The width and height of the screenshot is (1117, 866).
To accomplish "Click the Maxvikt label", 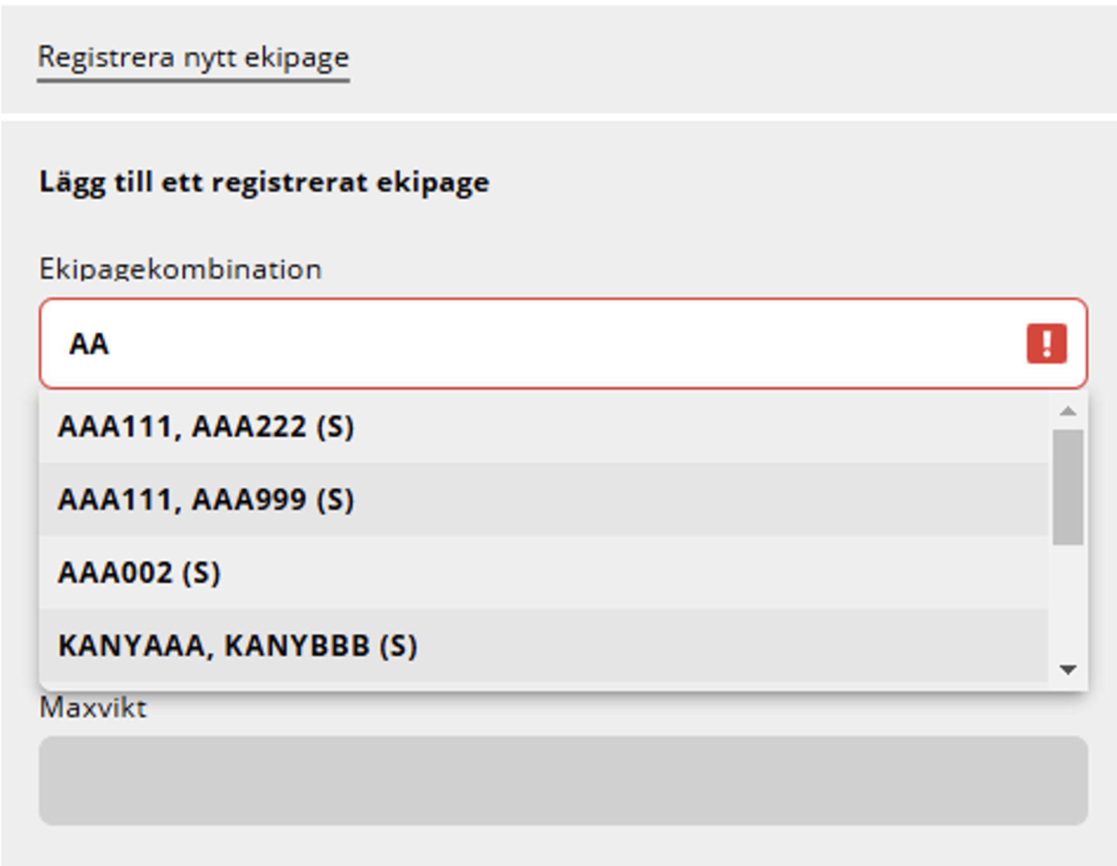I will coord(93,707).
